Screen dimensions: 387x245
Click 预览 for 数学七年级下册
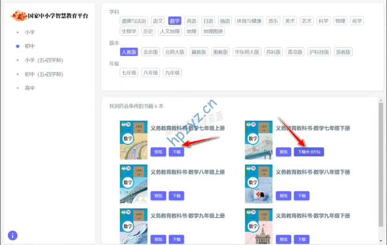[x=283, y=152]
